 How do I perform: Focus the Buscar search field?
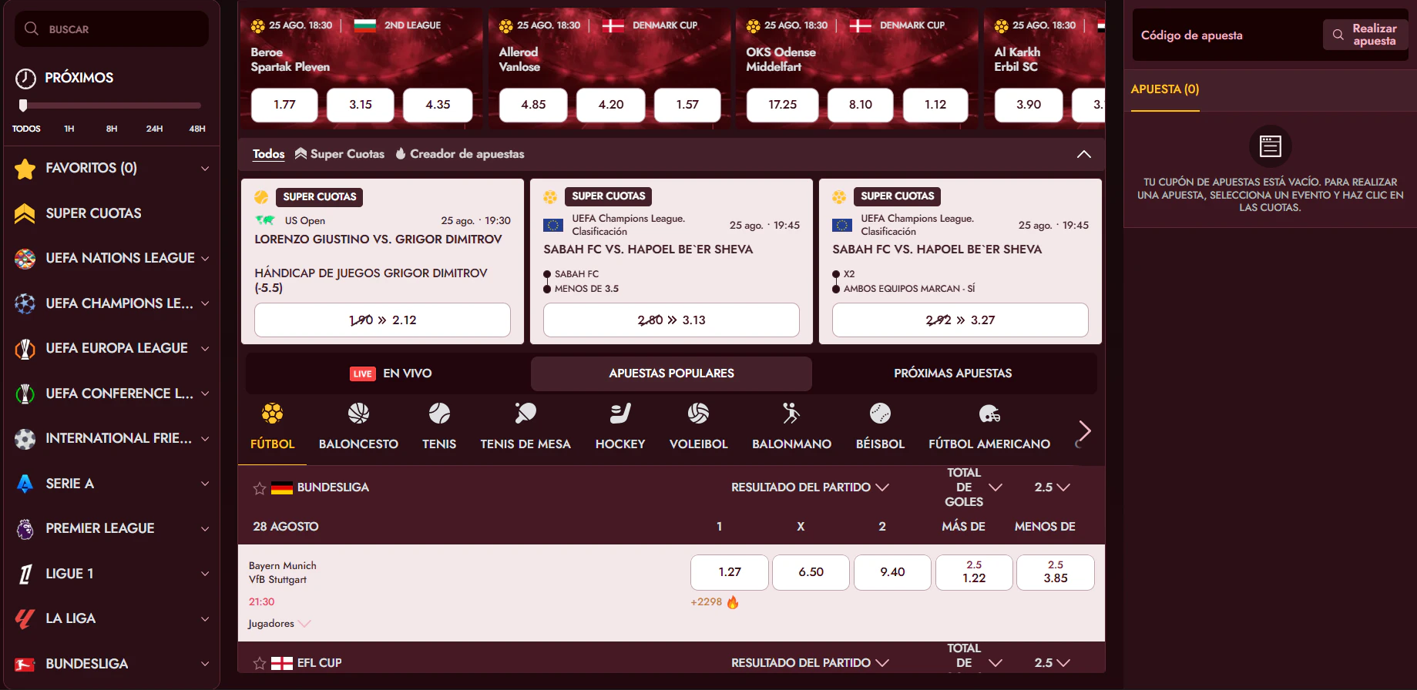[112, 28]
